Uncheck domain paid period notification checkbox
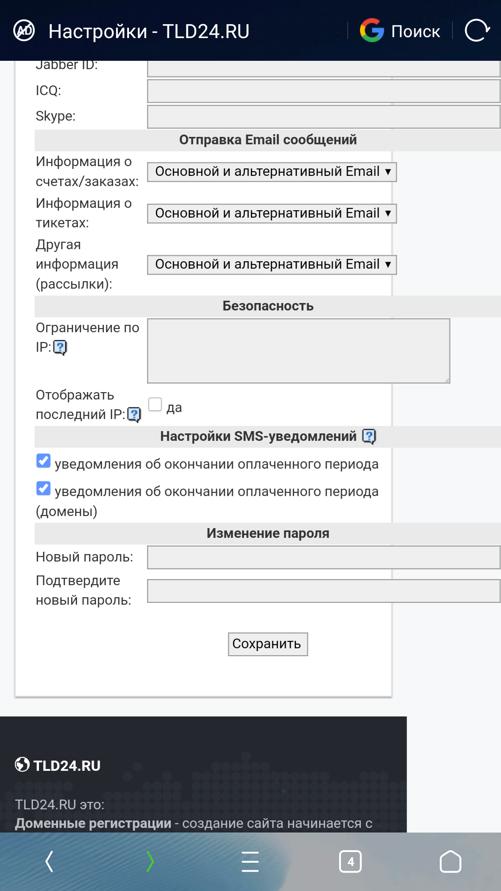 pyautogui.click(x=44, y=488)
